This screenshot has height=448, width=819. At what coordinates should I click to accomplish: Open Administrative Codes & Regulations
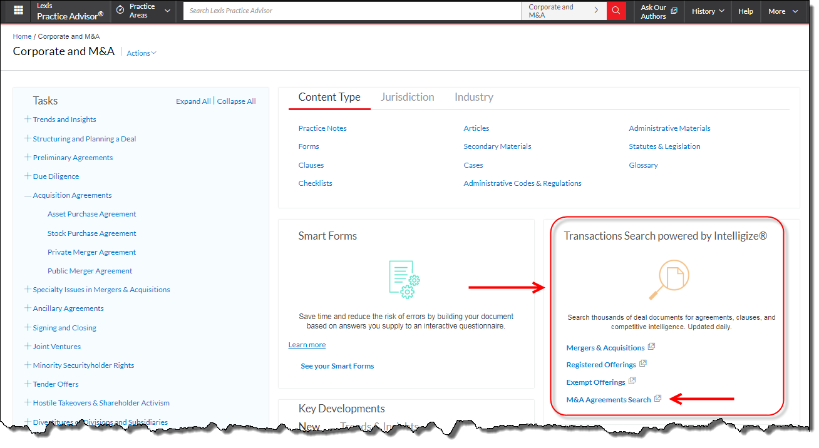522,183
